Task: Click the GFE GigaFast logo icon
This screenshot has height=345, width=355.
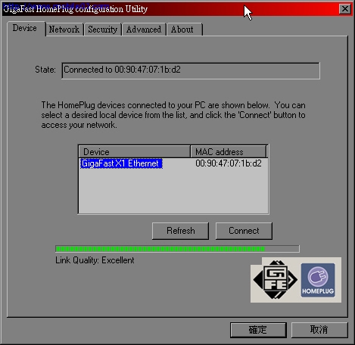Action: [x=276, y=280]
